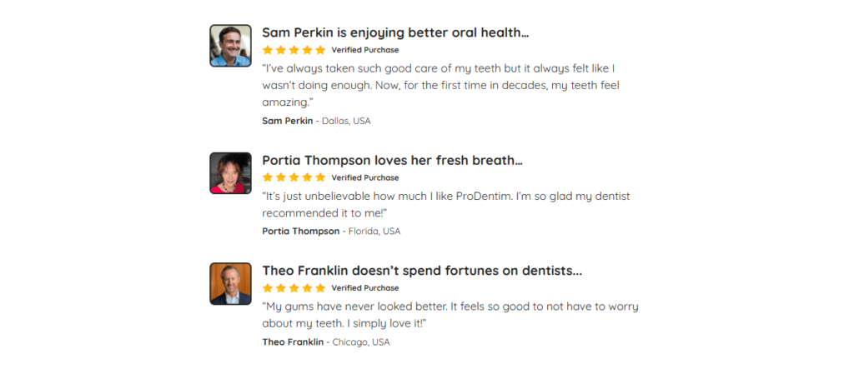Click Verified Purchase label under Sam Perkin
Image resolution: width=854 pixels, height=369 pixels.
(364, 50)
